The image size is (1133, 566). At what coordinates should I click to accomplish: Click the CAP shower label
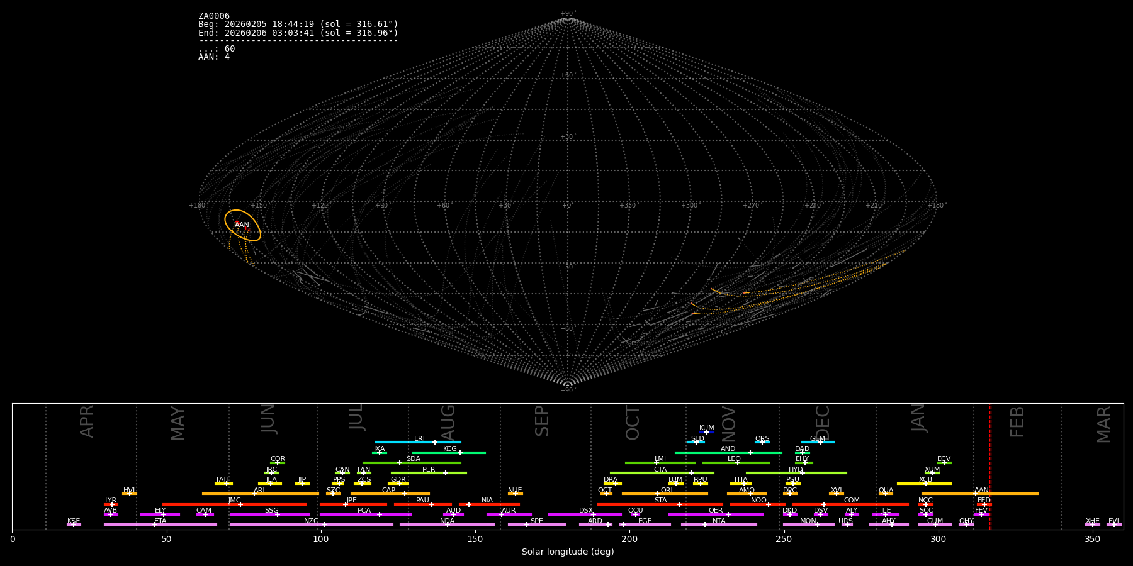tap(389, 491)
